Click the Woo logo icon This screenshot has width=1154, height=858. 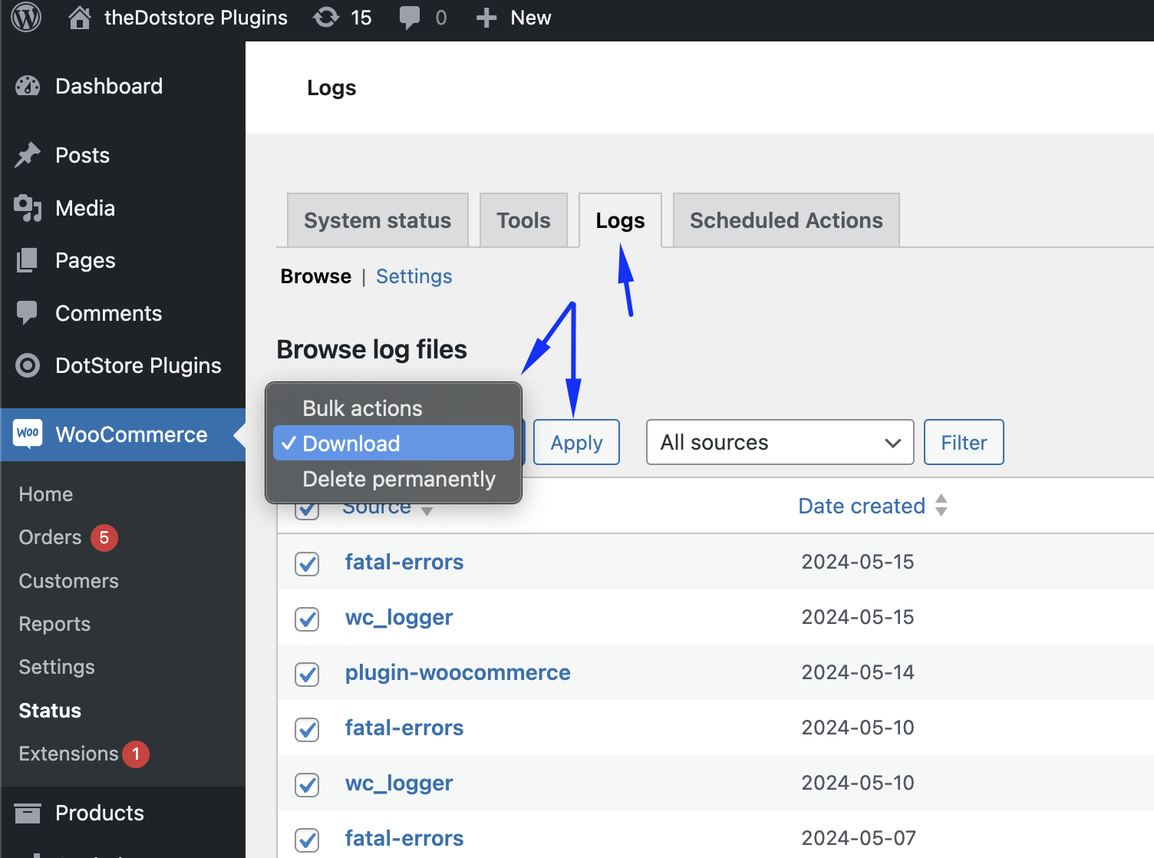point(28,434)
